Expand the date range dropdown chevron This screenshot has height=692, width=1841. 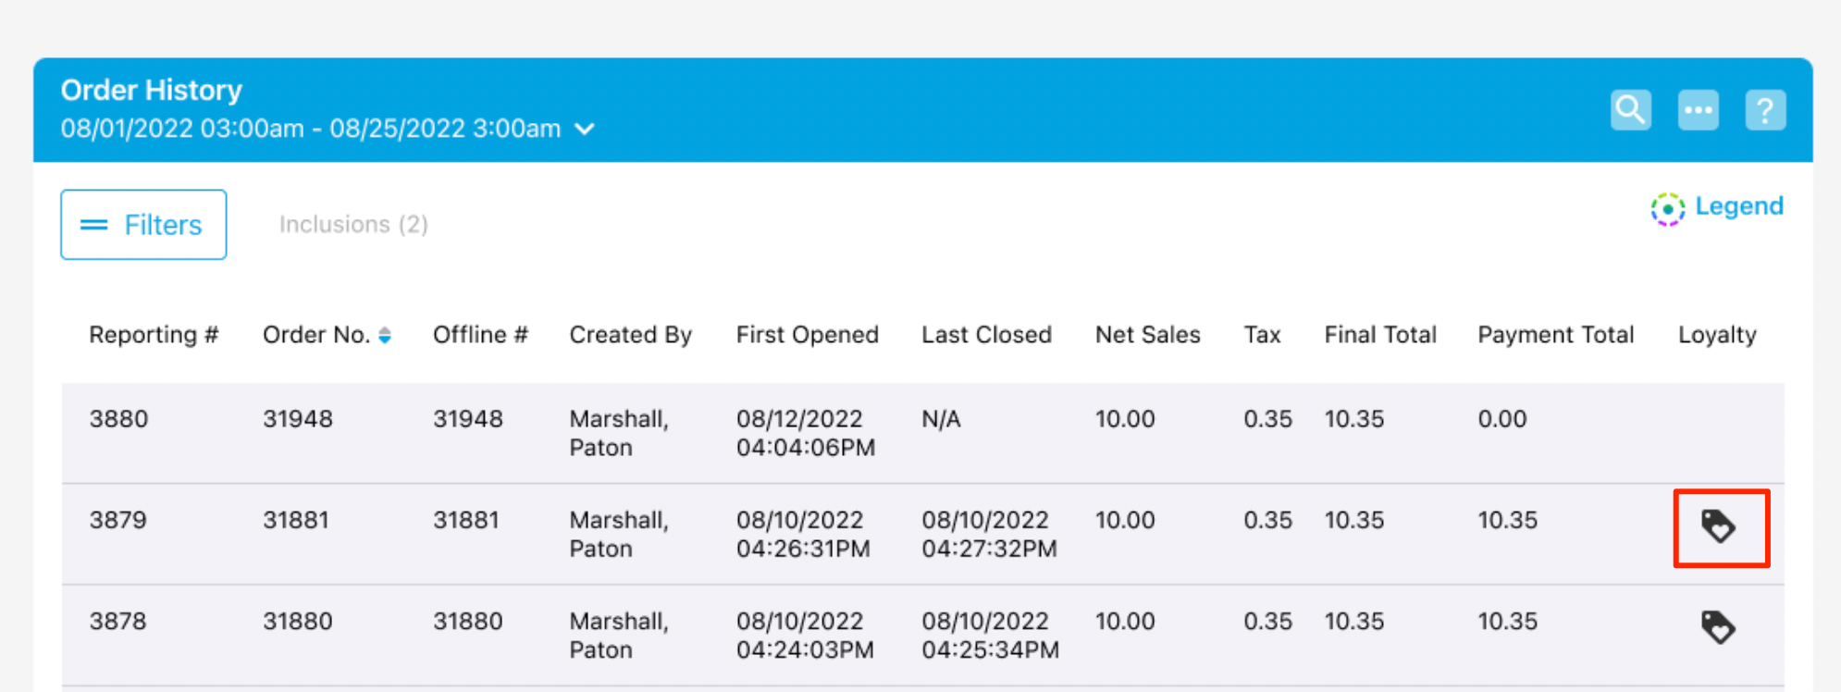(585, 130)
